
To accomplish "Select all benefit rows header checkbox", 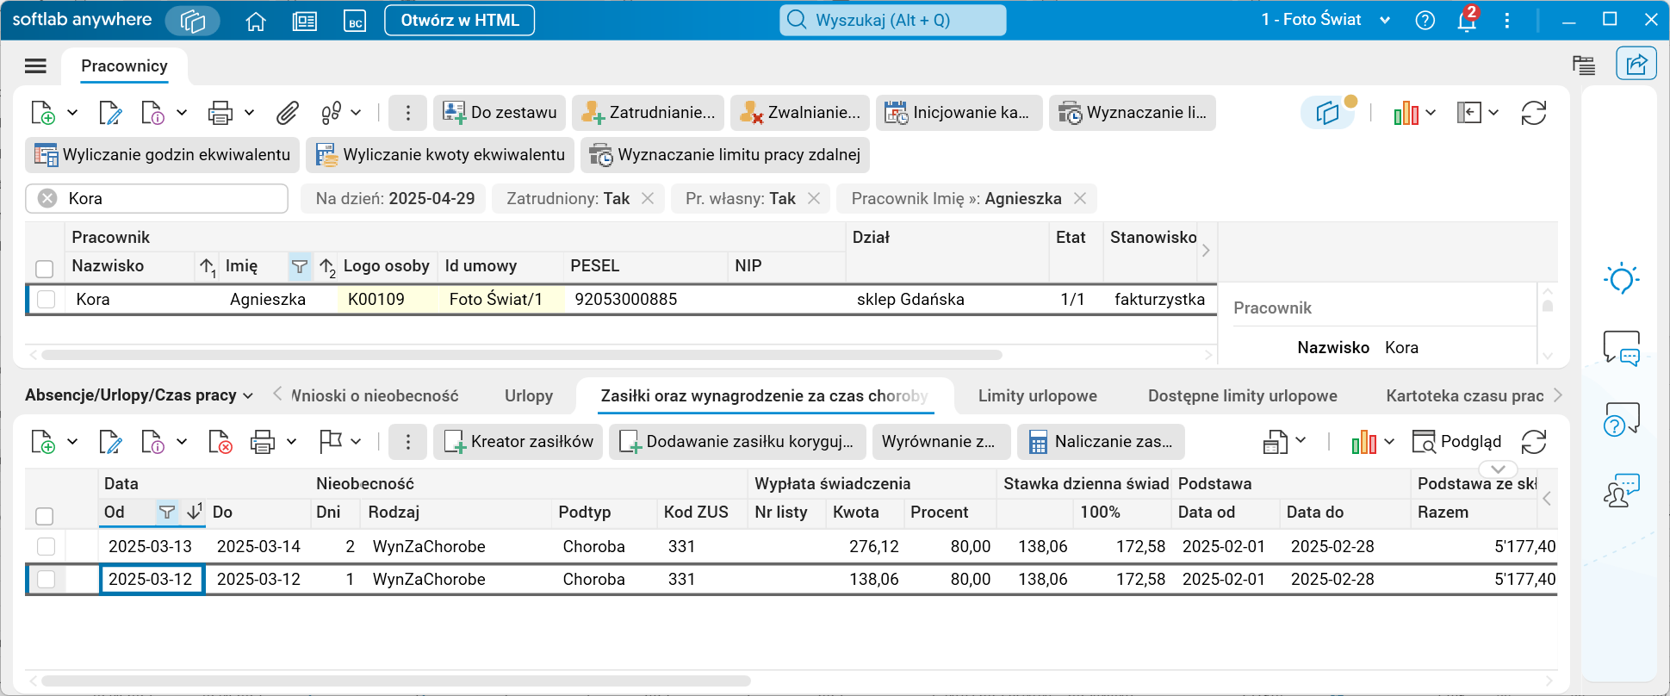I will tap(45, 516).
